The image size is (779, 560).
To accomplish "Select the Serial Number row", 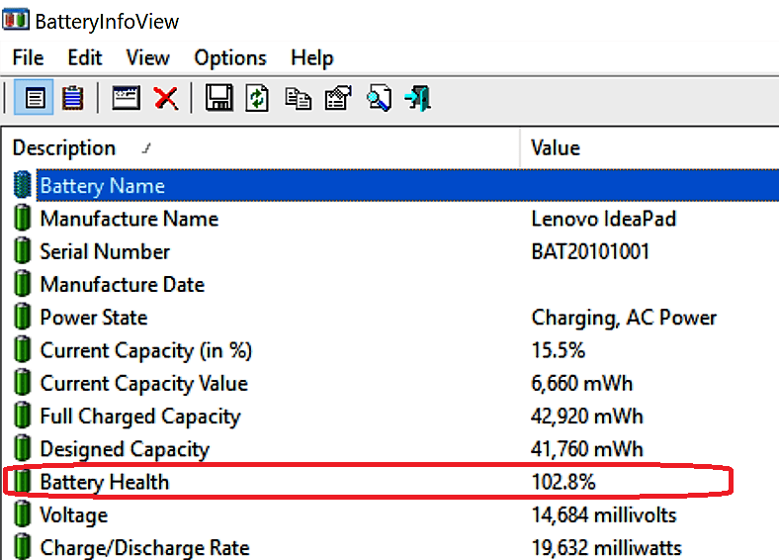I will [105, 251].
